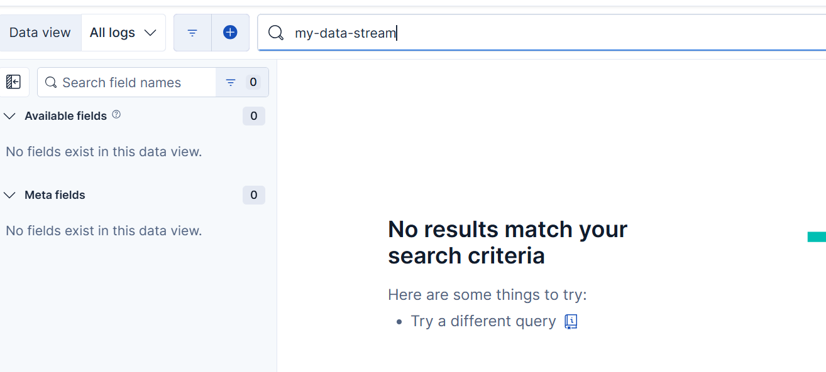Click the magnifier icon in the query bar
826x372 pixels.
click(x=275, y=33)
